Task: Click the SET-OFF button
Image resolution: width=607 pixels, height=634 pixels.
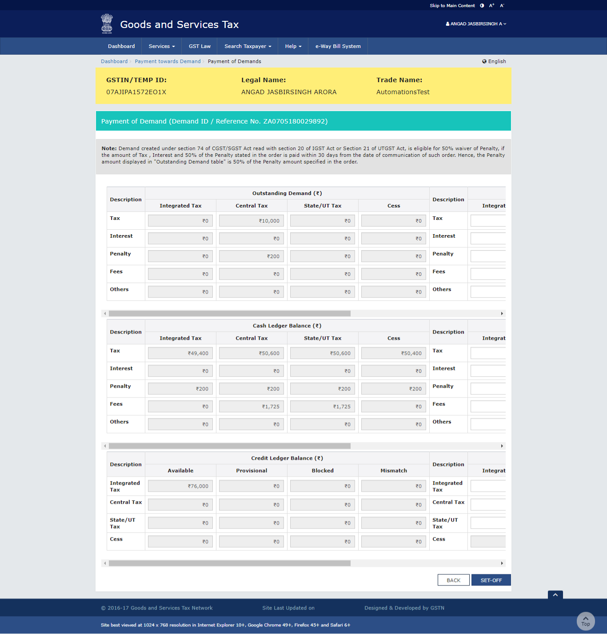Action: pyautogui.click(x=491, y=580)
